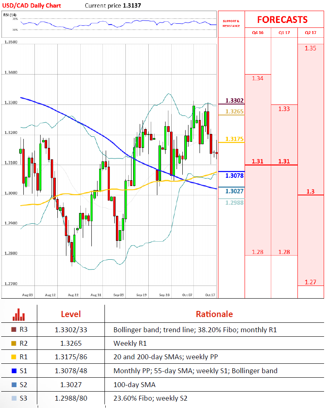Click the 'Monthly PP; 55-day SMA' rationale row
This screenshot has width=329, height=408.
coord(195,371)
